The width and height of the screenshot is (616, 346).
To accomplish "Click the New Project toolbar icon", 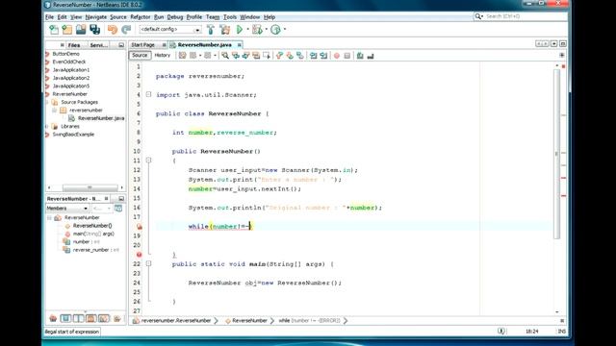I will pyautogui.click(x=67, y=30).
